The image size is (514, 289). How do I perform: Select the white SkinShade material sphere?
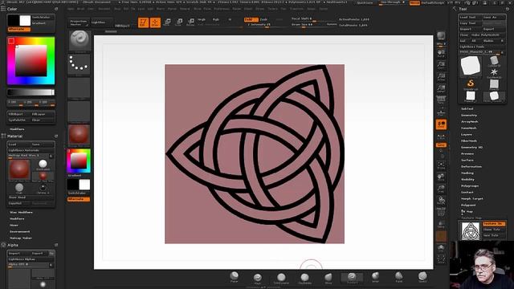pyautogui.click(x=43, y=164)
